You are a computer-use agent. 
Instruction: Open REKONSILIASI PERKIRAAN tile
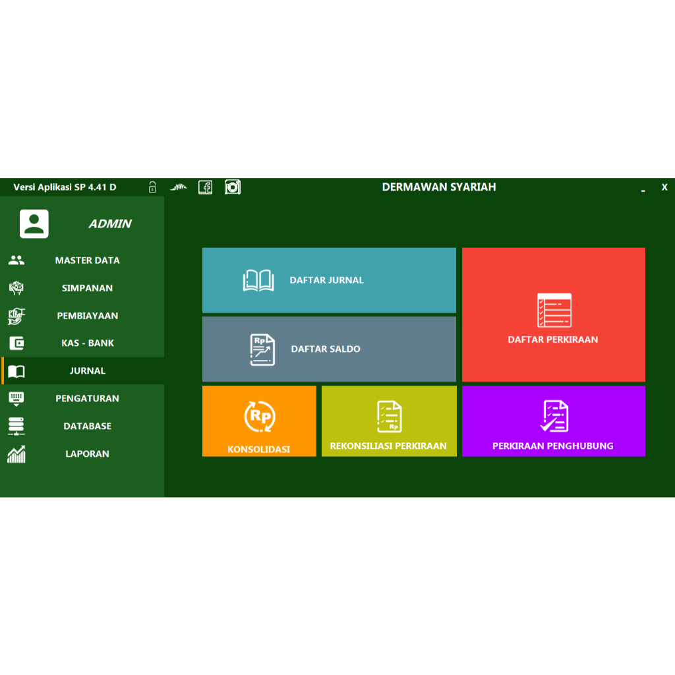pos(389,421)
